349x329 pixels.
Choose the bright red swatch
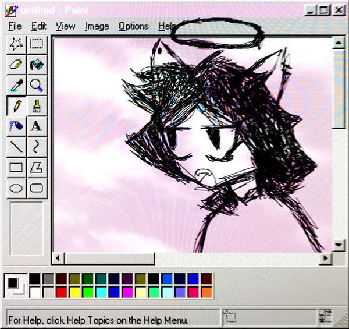62,292
